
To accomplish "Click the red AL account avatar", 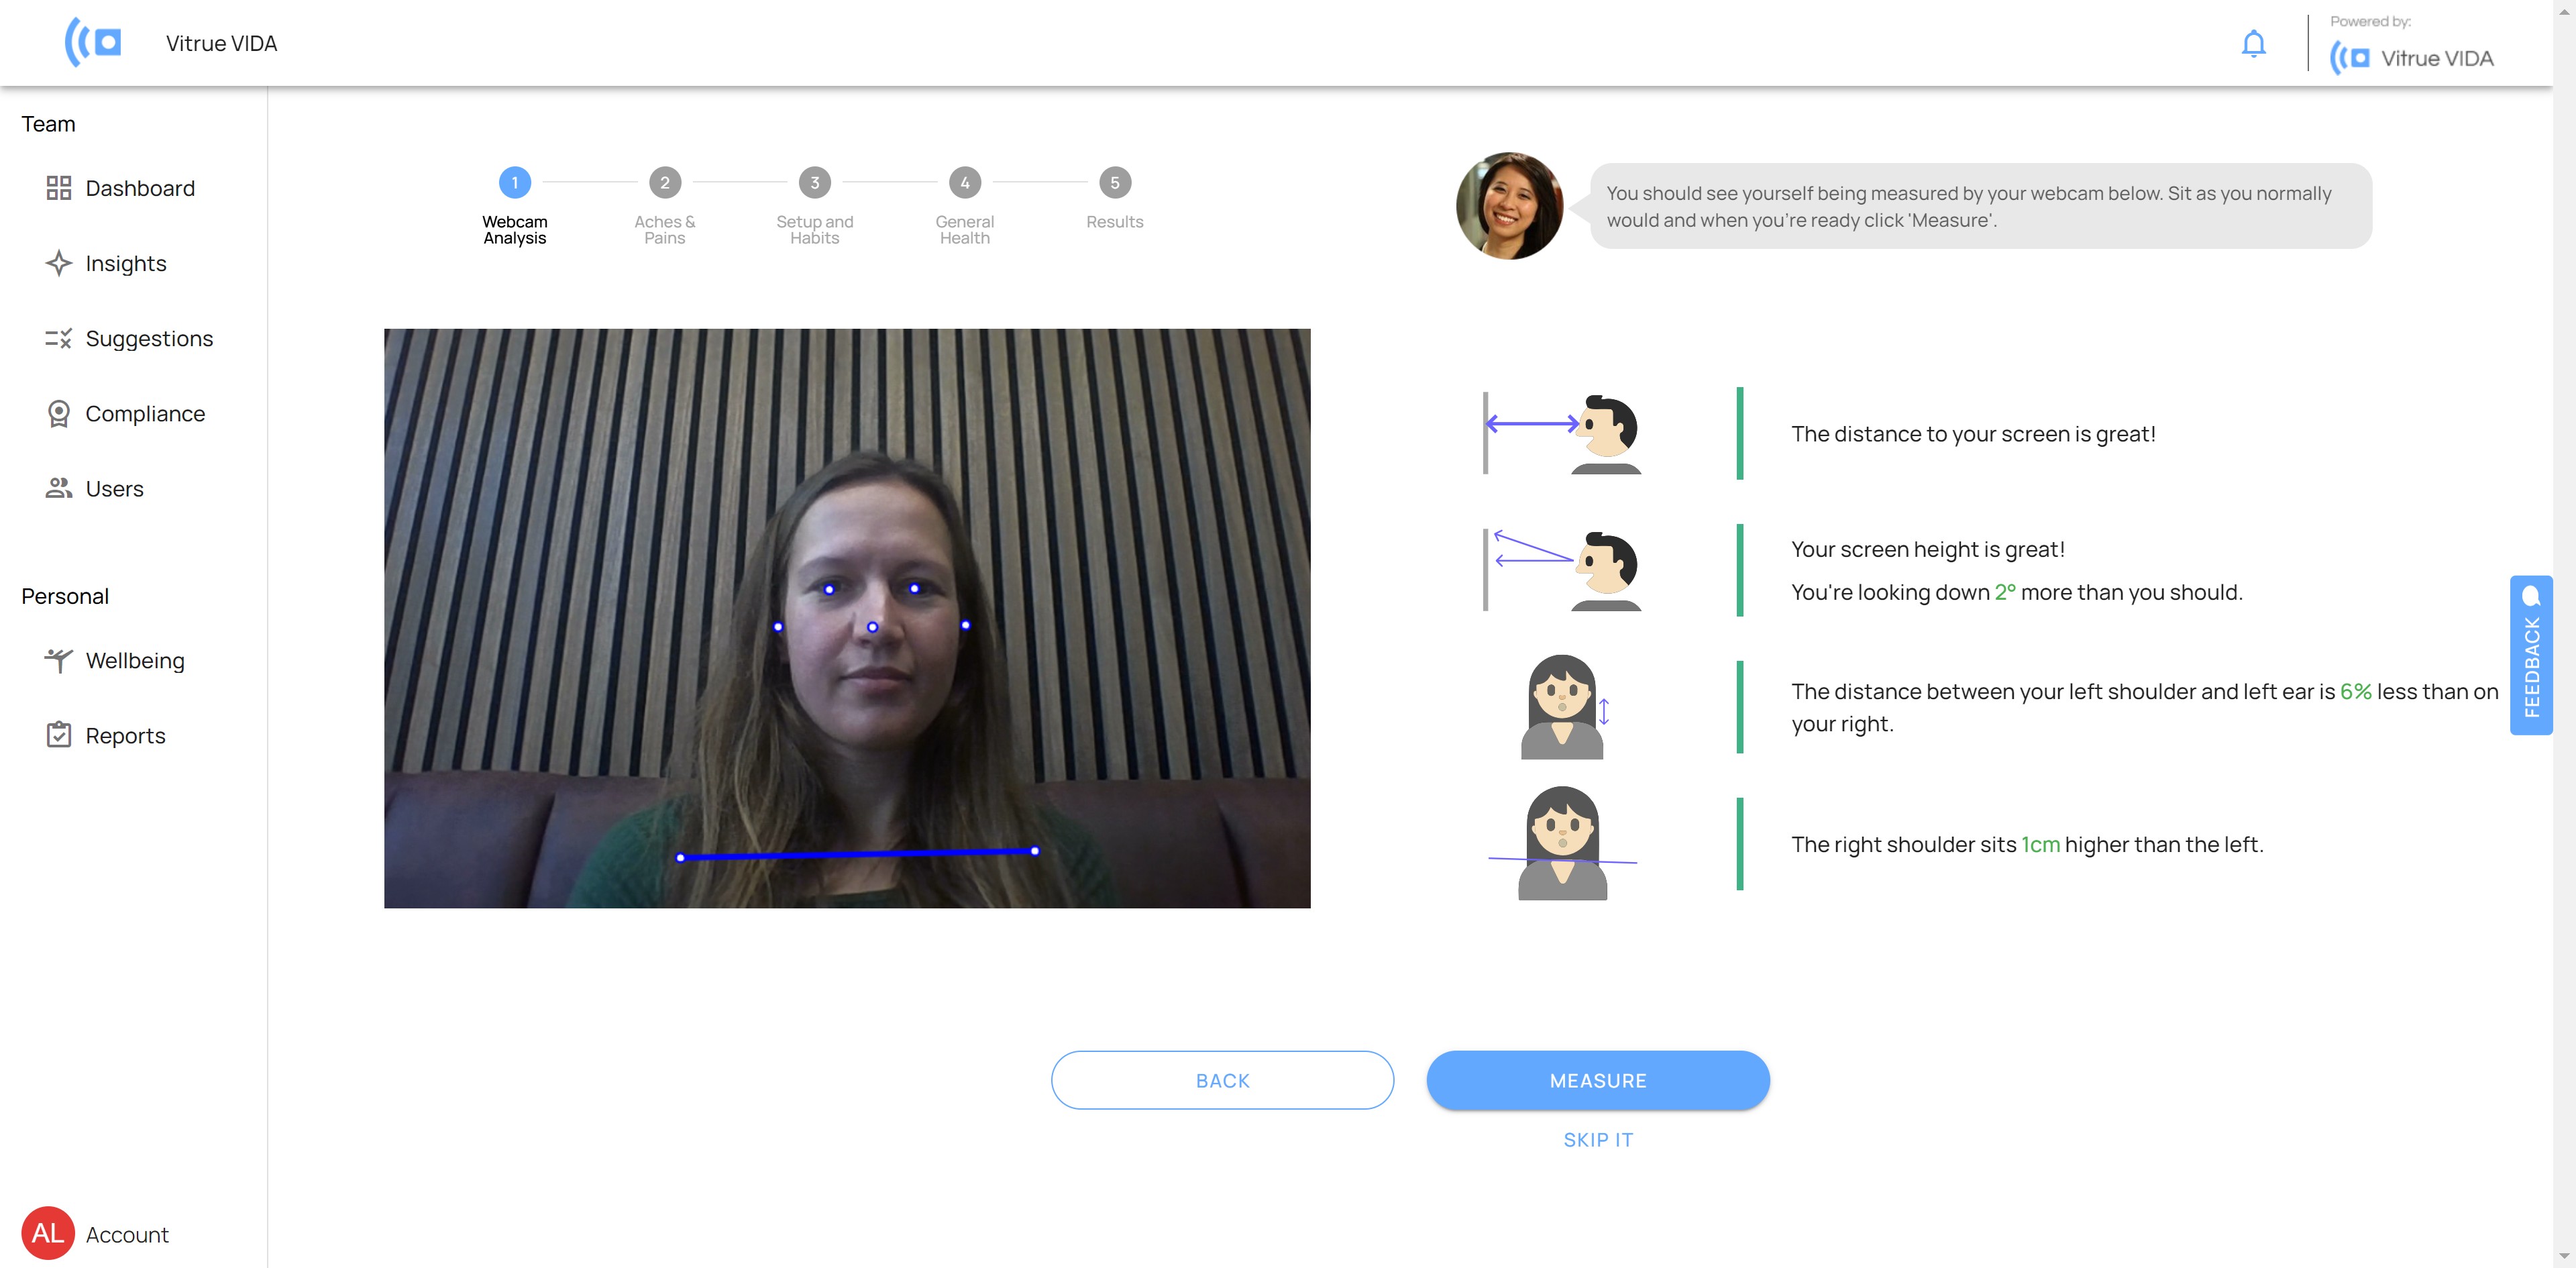I will pos(48,1233).
